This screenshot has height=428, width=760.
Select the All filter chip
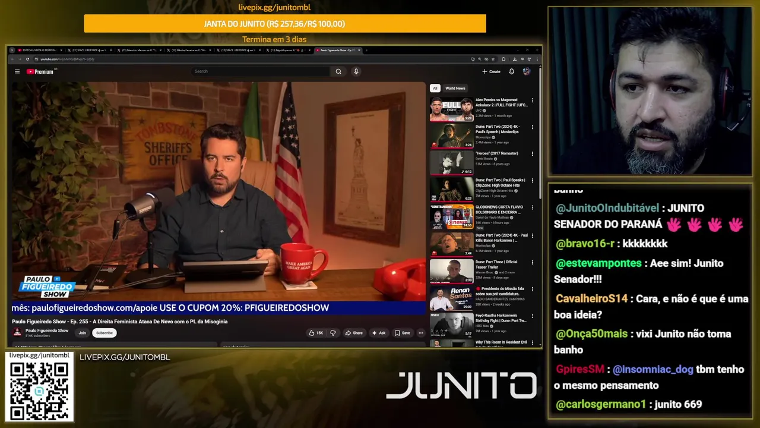click(x=435, y=88)
